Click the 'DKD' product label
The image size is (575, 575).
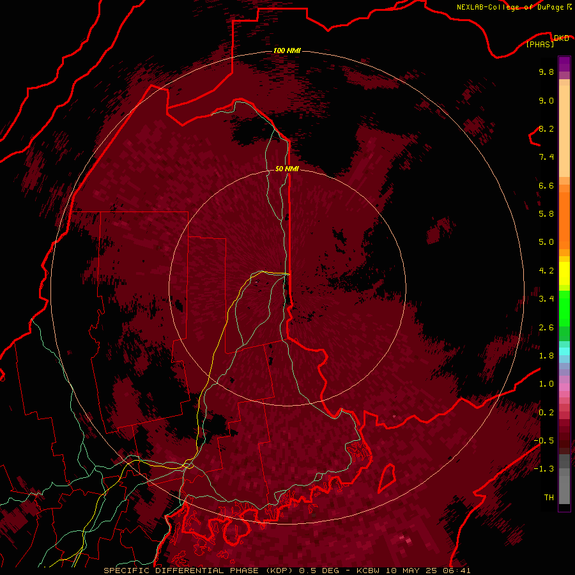click(x=561, y=38)
